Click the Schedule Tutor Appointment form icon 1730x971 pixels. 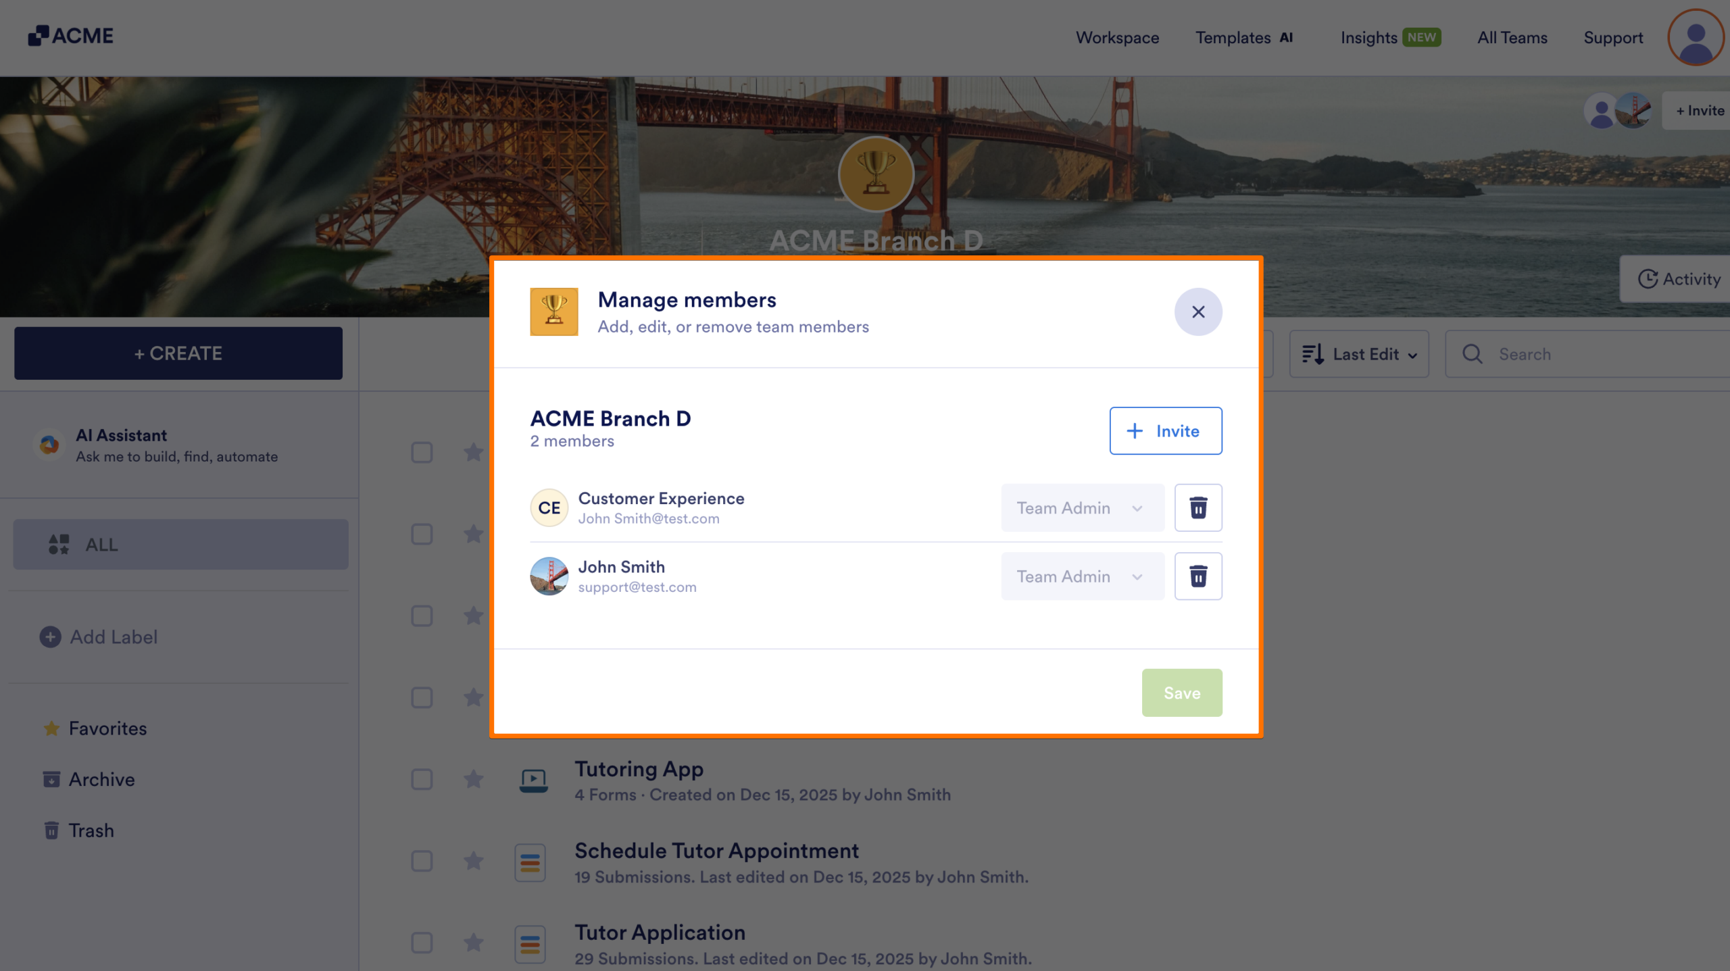pos(530,862)
